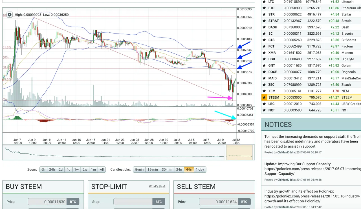Open the OldManKidd author link on trollbox notice
This screenshot has height=209, width=361.
tap(285, 152)
